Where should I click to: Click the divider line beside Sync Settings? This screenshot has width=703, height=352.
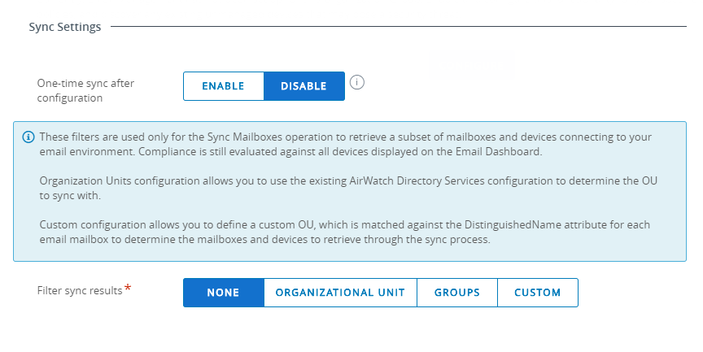point(399,27)
